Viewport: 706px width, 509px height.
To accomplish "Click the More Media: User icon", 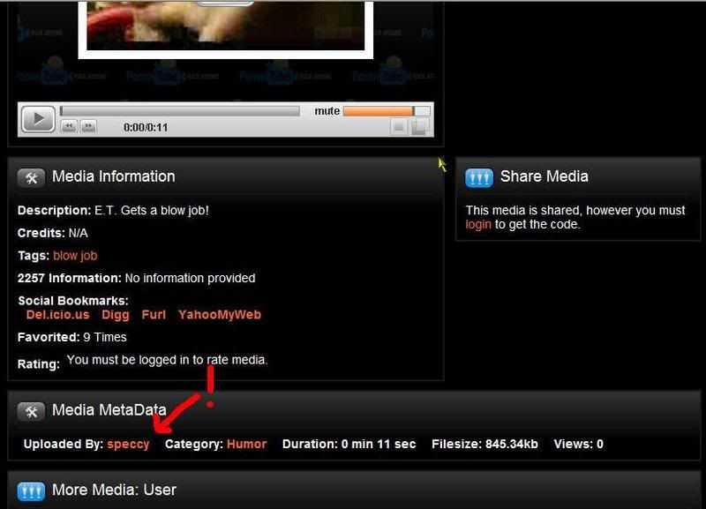I will [x=31, y=490].
